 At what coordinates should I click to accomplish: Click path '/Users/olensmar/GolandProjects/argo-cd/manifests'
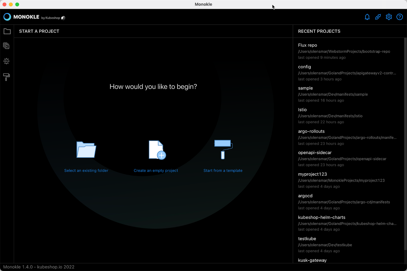[x=344, y=202]
